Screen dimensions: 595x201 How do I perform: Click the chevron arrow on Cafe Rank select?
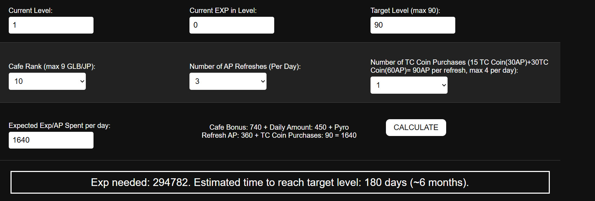pyautogui.click(x=82, y=81)
